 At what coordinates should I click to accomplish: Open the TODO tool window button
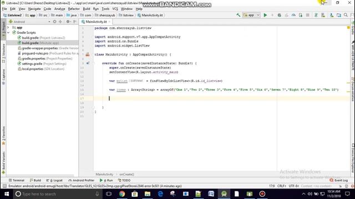(x=124, y=180)
